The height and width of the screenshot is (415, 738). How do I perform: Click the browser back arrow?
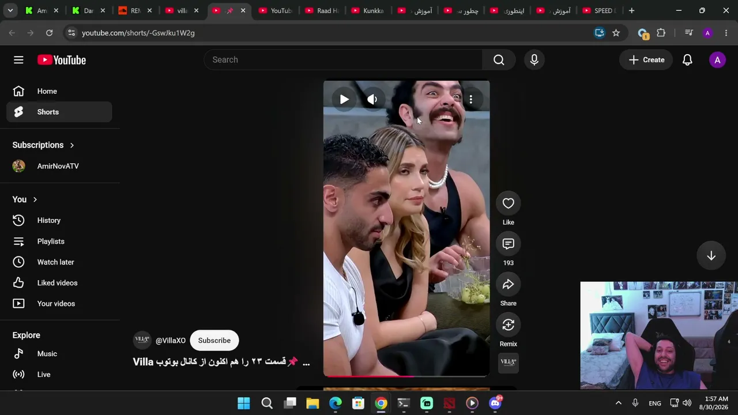click(x=12, y=33)
